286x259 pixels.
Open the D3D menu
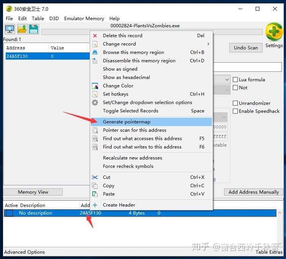click(x=54, y=19)
